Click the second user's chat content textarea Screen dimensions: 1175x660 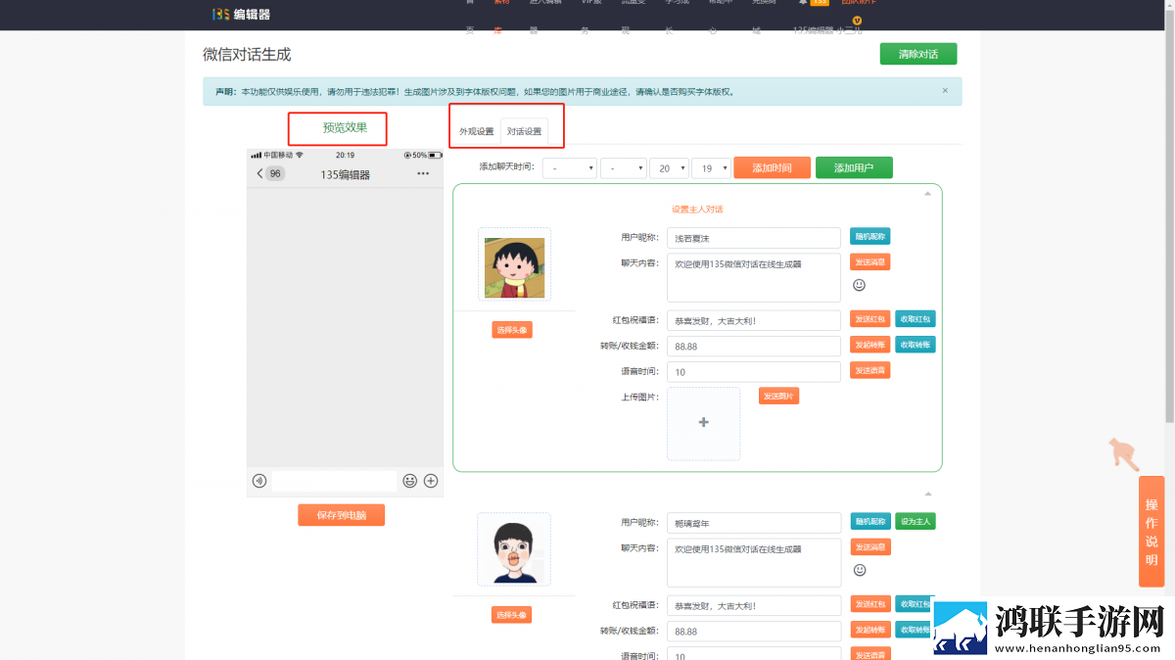[753, 563]
